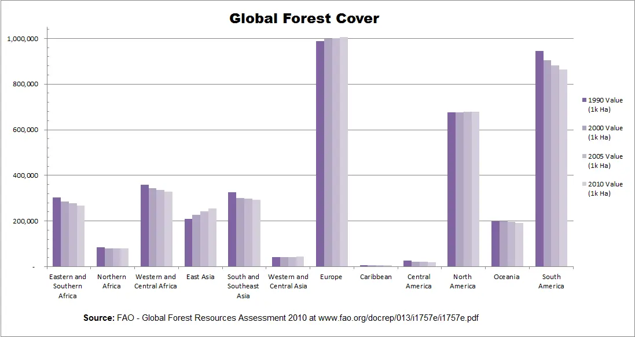Image resolution: width=635 pixels, height=337 pixels.
Task: Click the 1990 Value legend color swatch
Action: [585, 100]
